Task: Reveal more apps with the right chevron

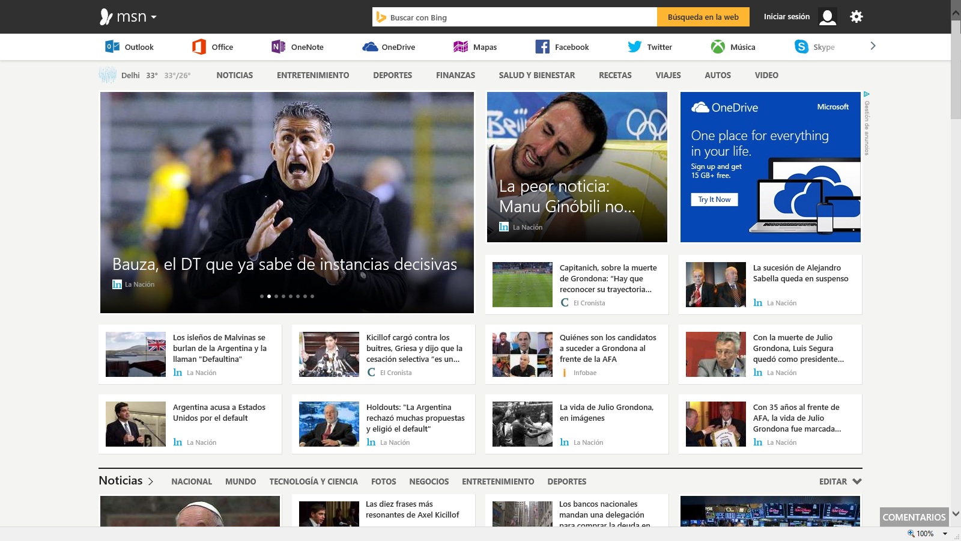Action: click(873, 46)
